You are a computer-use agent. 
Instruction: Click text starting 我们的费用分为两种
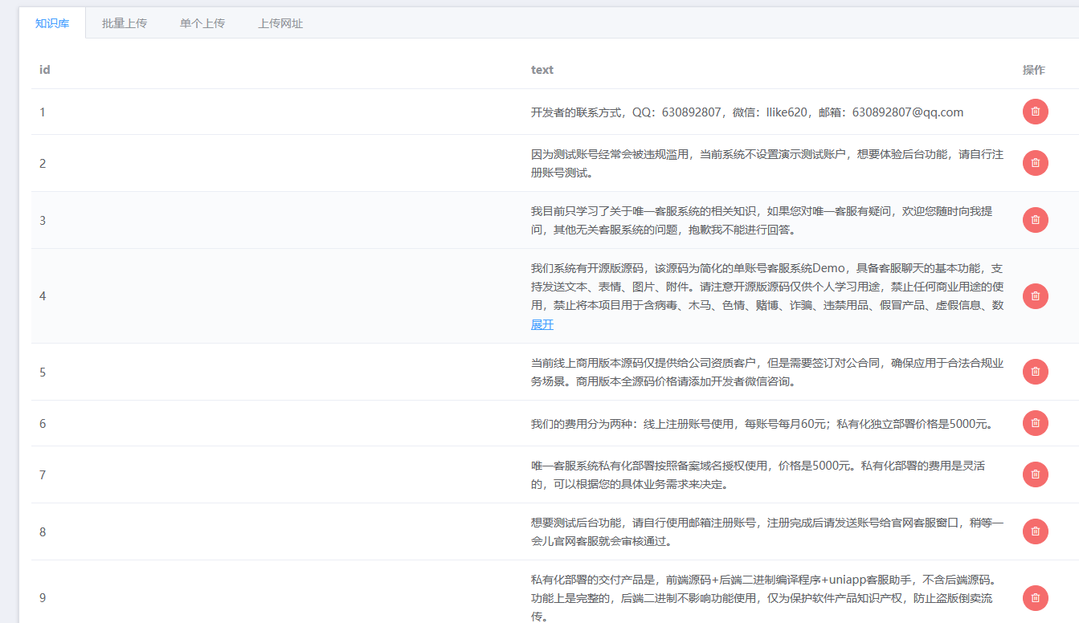(x=762, y=424)
